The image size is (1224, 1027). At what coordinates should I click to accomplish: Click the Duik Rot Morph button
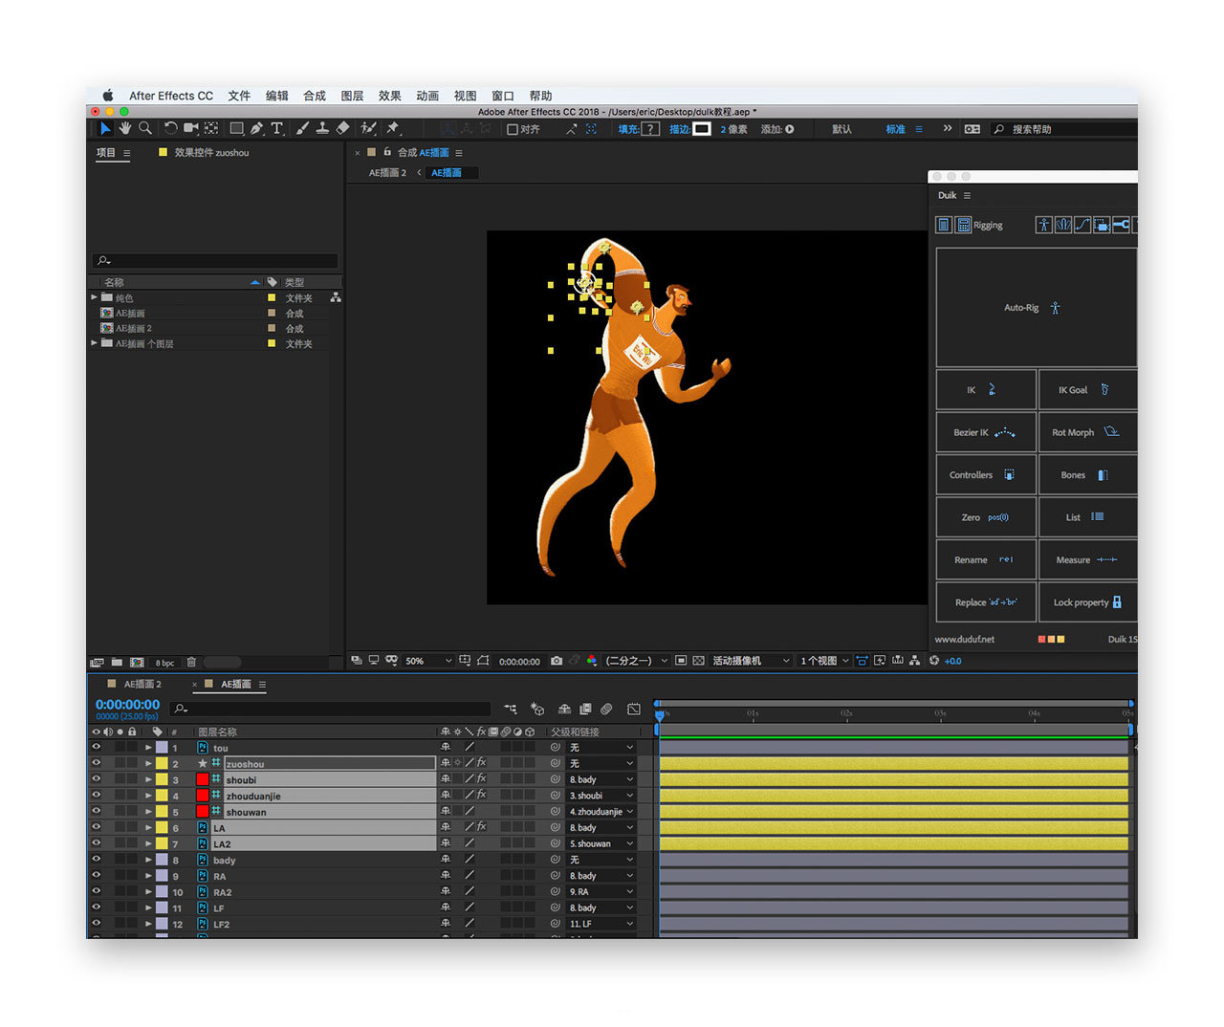[x=1087, y=432]
